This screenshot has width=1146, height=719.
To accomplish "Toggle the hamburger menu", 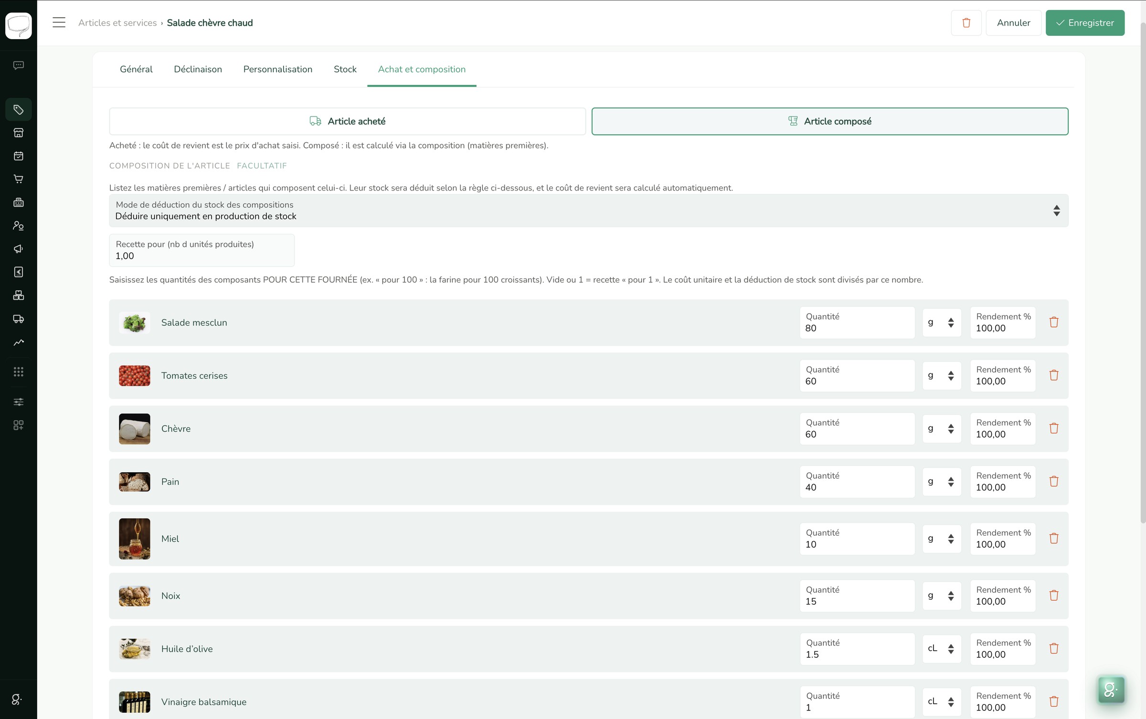I will point(59,22).
